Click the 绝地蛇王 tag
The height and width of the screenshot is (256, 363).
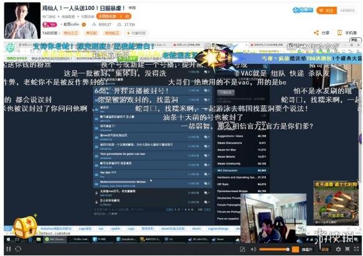[x=112, y=33]
